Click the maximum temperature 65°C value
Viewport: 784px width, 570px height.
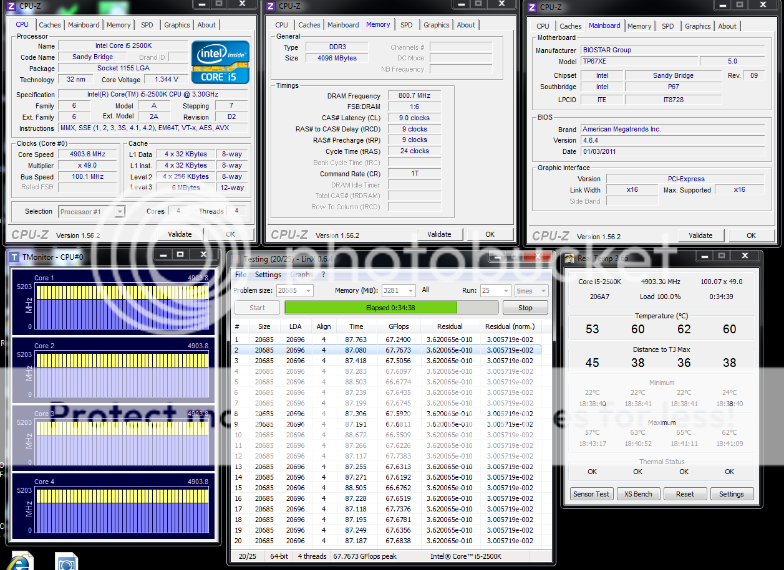[684, 432]
